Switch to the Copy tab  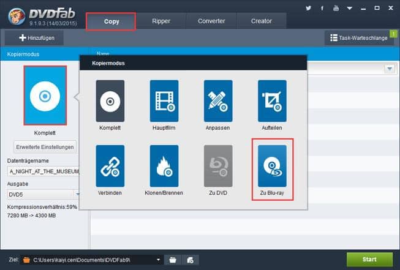click(111, 21)
